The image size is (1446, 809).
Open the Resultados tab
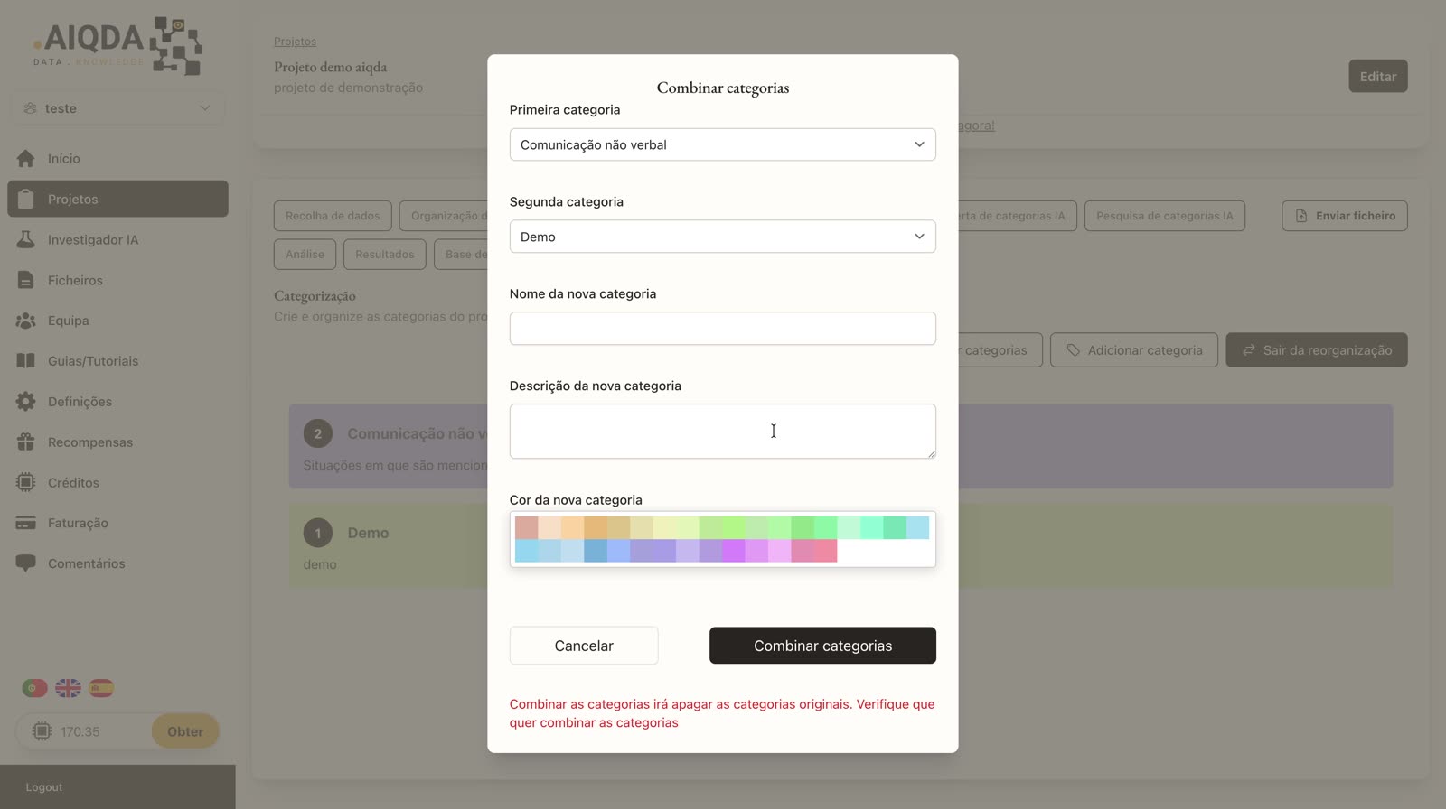click(384, 255)
